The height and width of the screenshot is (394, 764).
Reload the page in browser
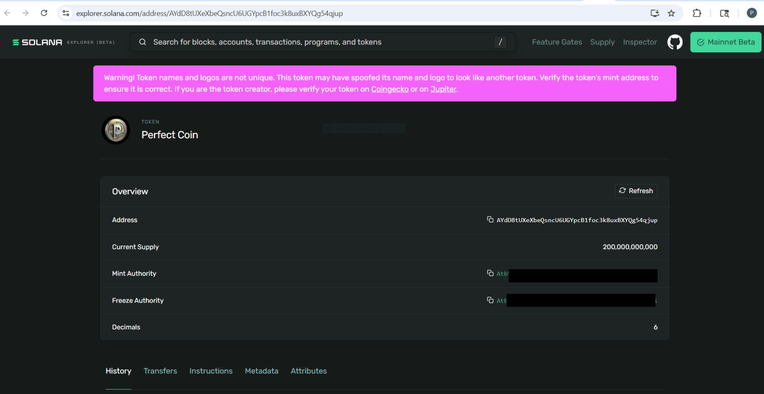pos(44,13)
